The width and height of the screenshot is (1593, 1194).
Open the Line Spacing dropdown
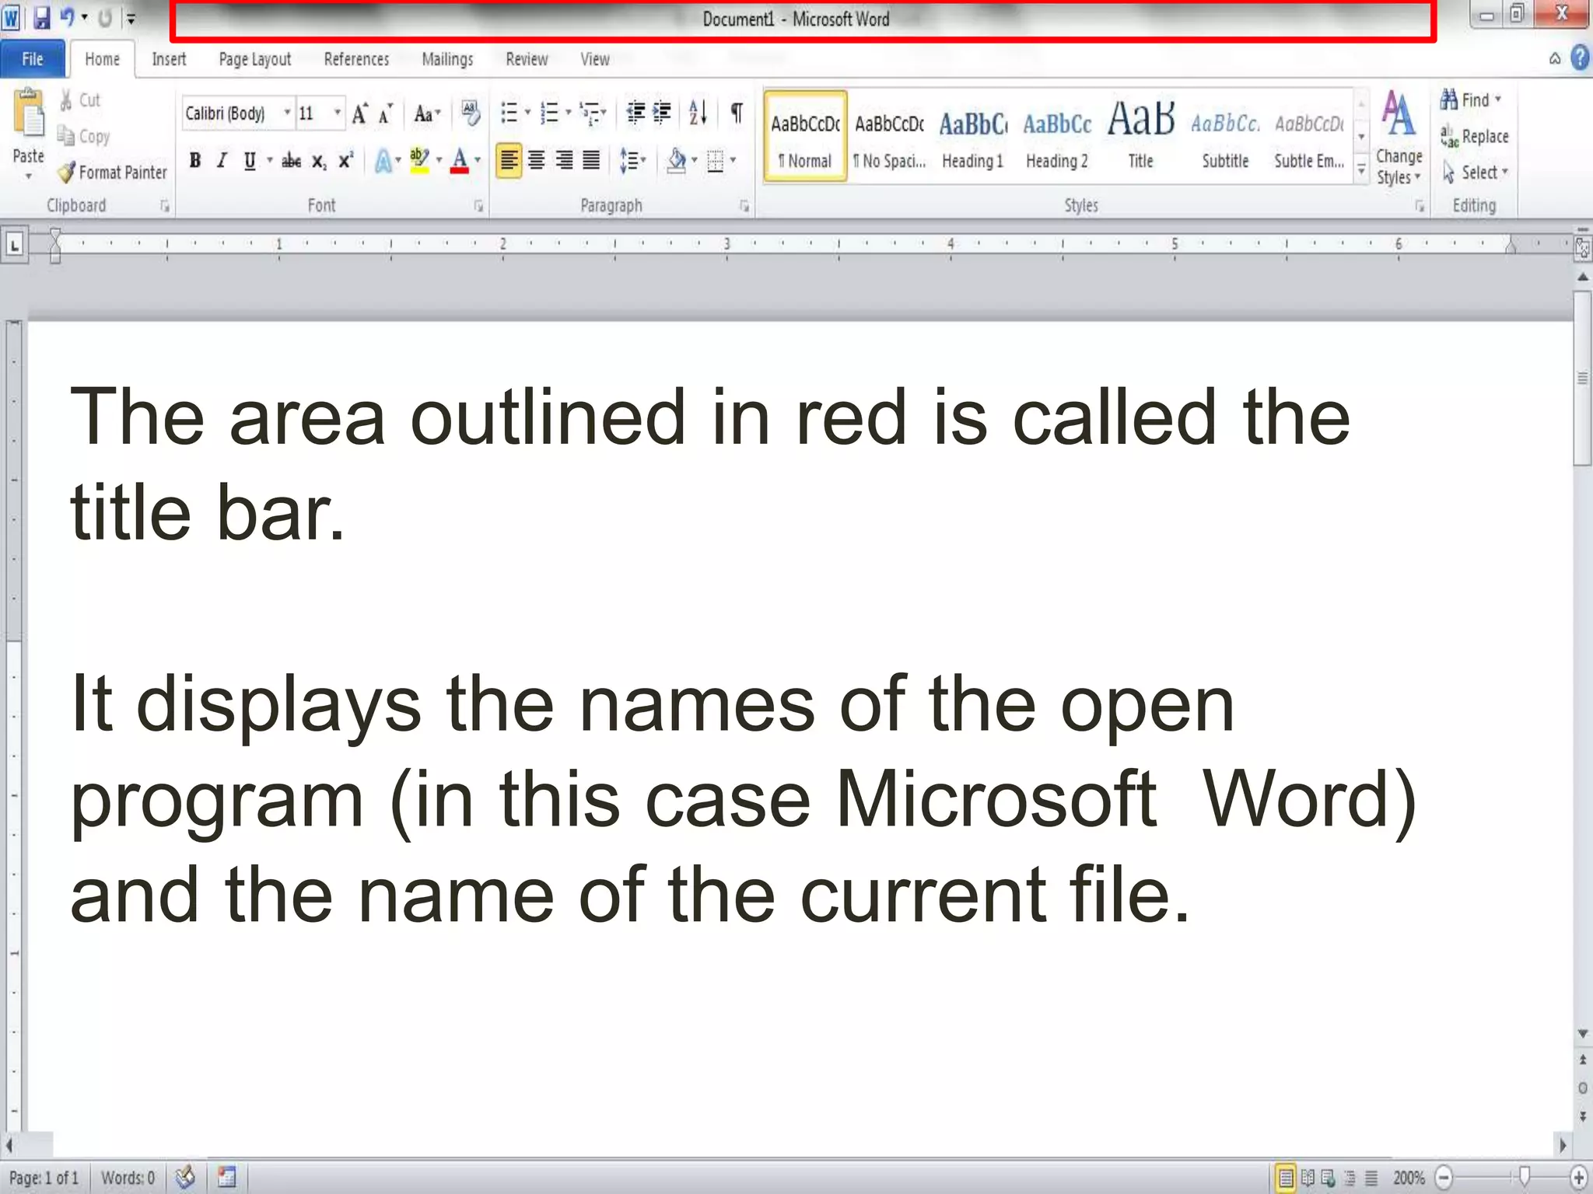point(633,161)
